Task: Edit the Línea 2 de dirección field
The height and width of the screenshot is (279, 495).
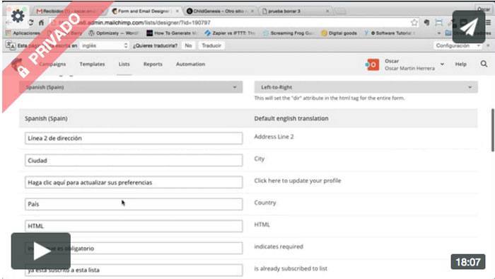Action: click(134, 138)
